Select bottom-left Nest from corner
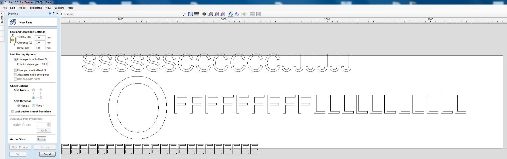Screen dimensions: 507x159 [x=33, y=98]
